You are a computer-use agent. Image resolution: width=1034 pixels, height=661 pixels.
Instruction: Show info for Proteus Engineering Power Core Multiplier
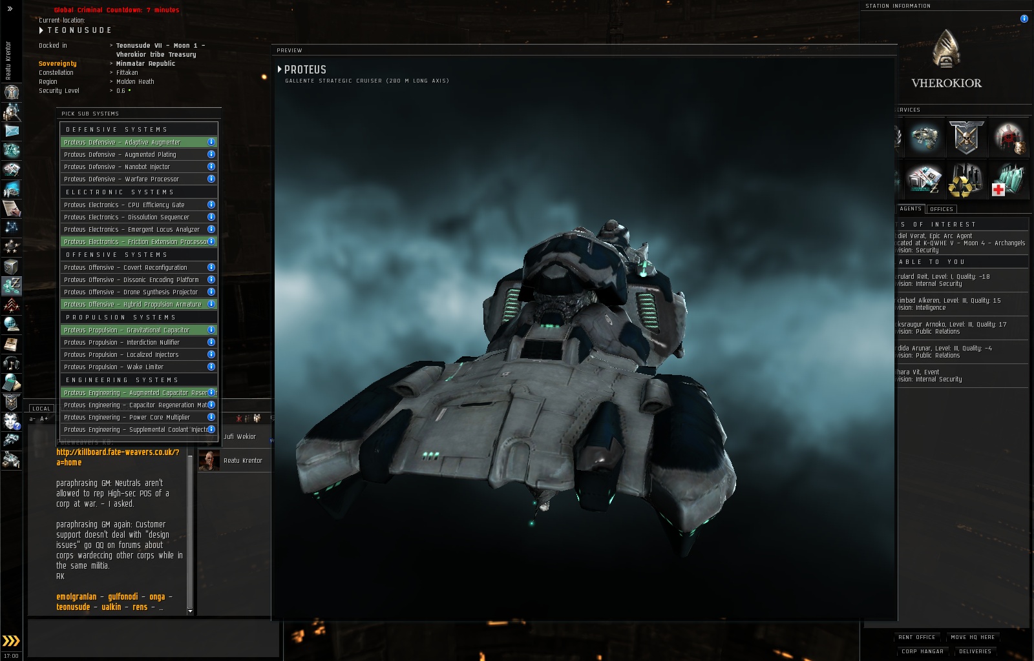(211, 417)
